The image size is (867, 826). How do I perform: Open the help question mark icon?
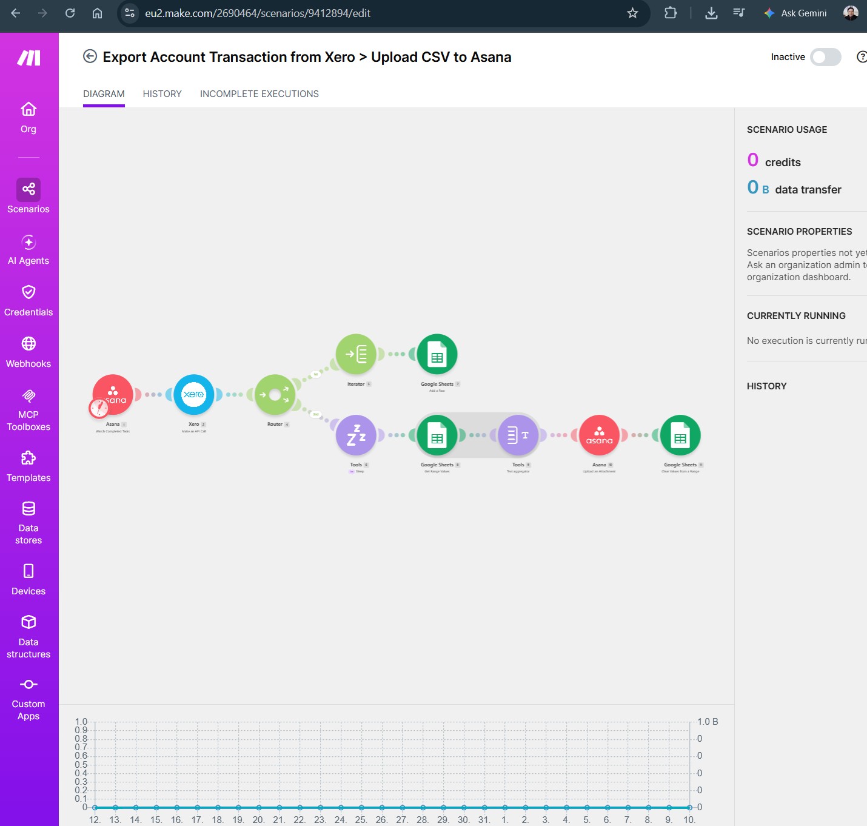coord(862,56)
